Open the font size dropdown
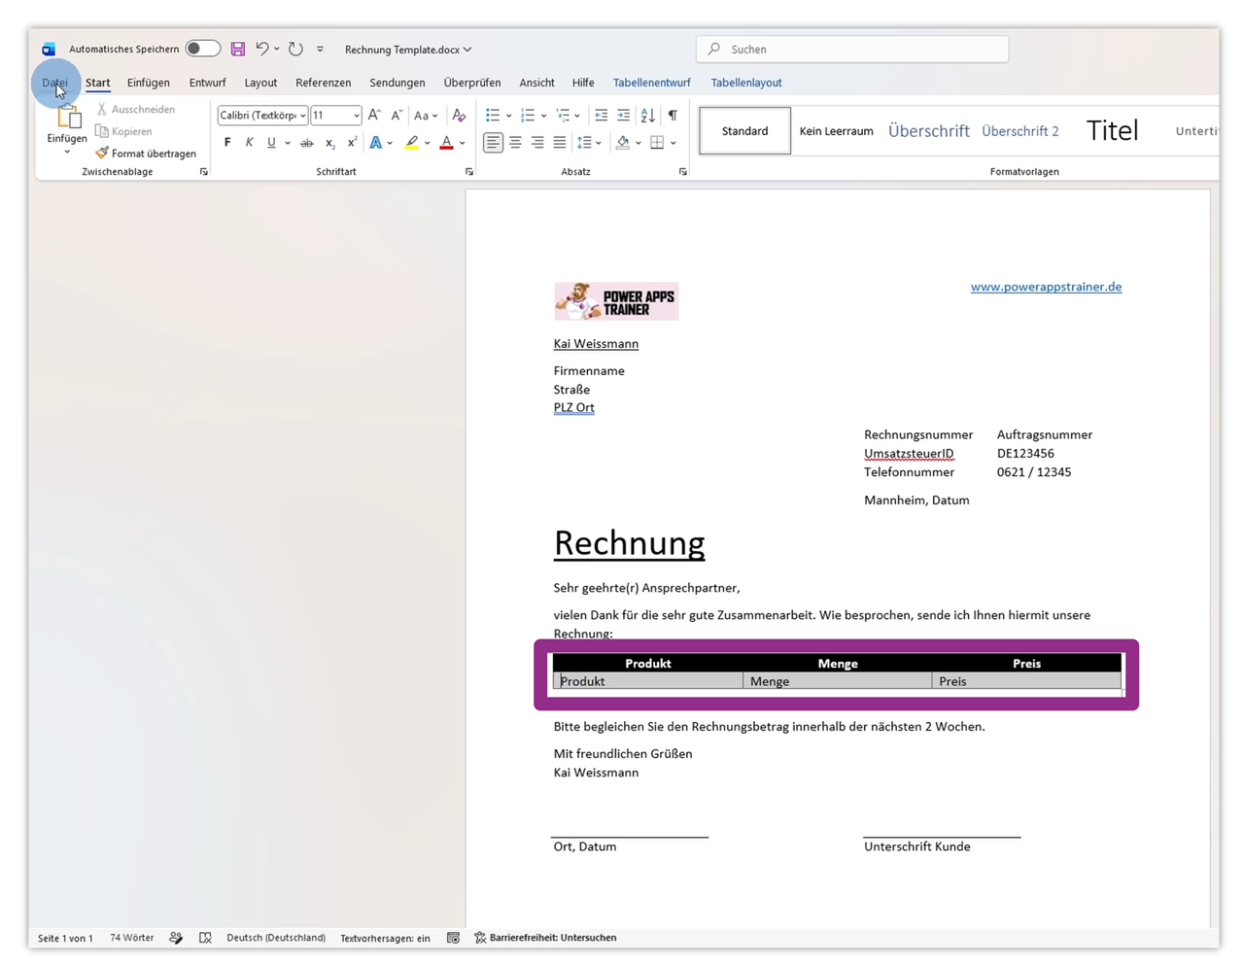Viewport: 1244px width, 964px height. [x=357, y=116]
